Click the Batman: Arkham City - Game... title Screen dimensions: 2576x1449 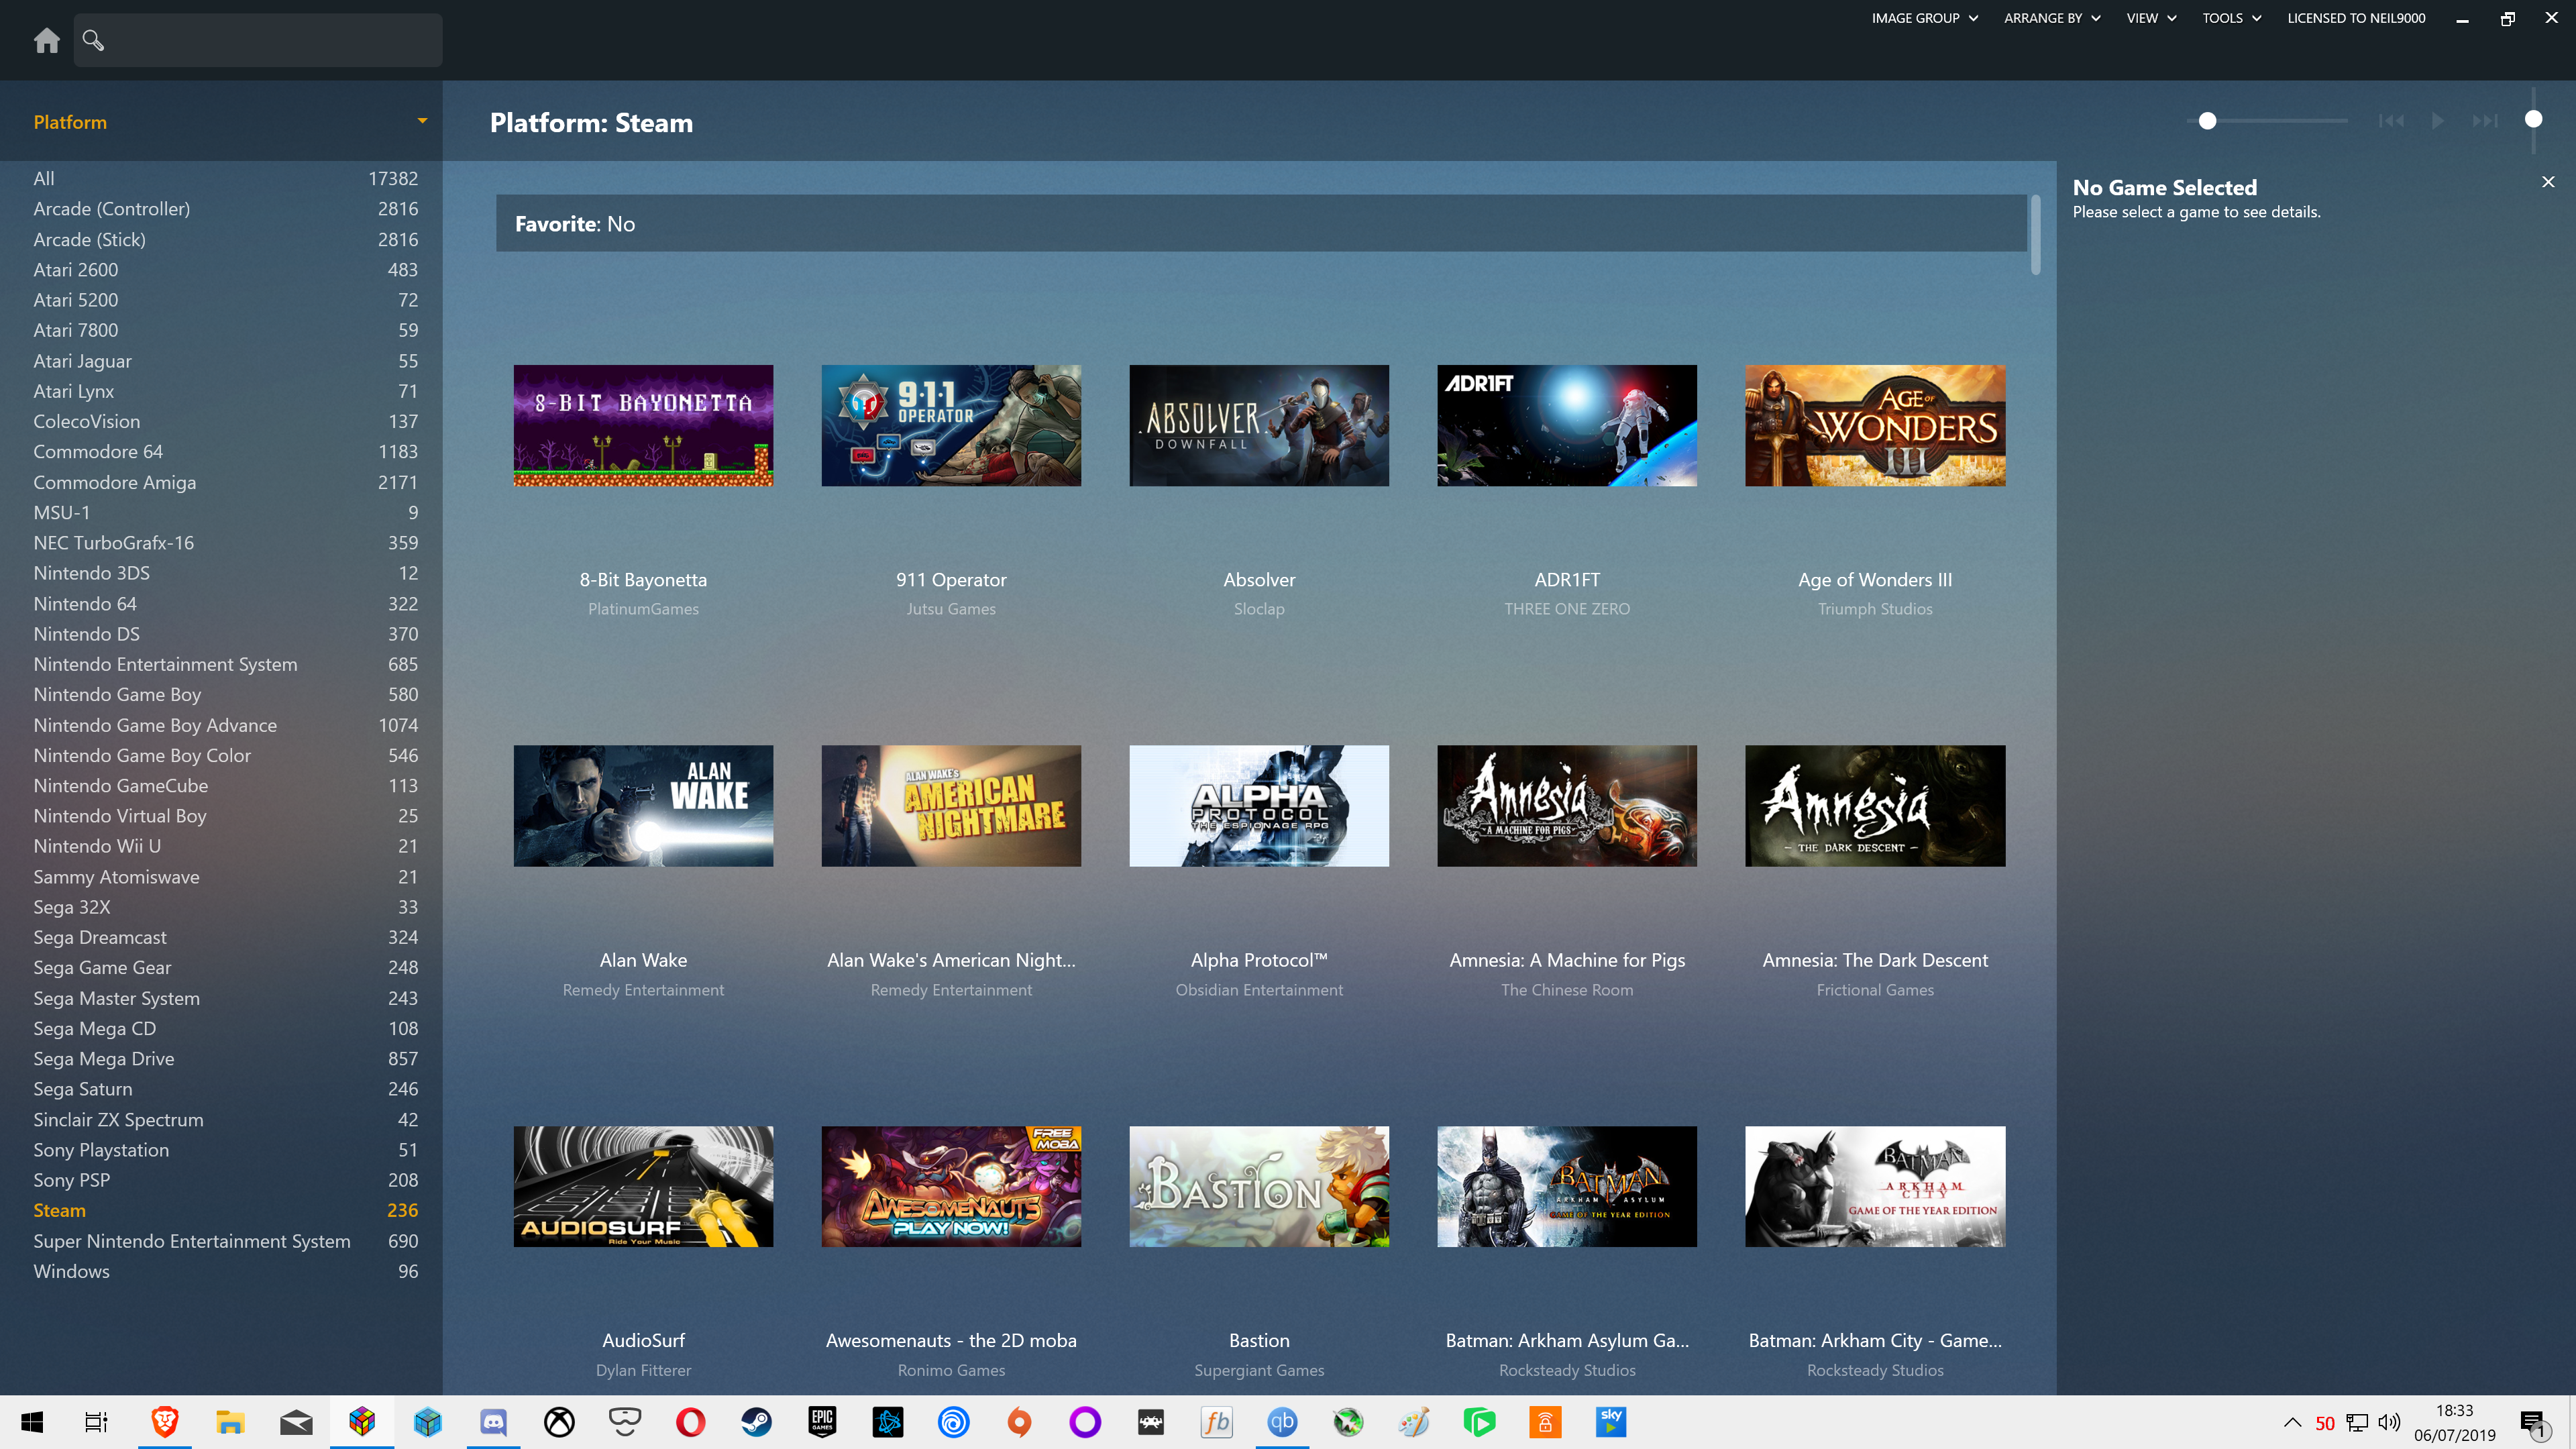1875,1340
